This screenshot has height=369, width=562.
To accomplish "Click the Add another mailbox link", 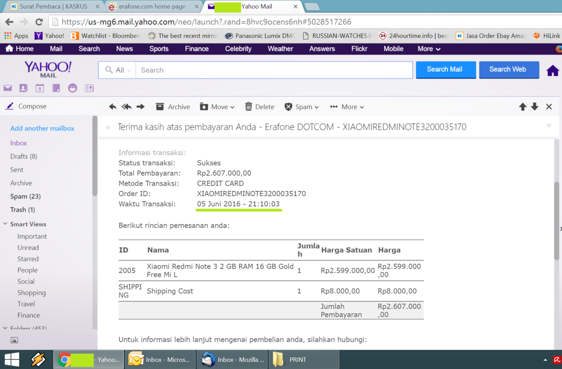I will [x=42, y=128].
